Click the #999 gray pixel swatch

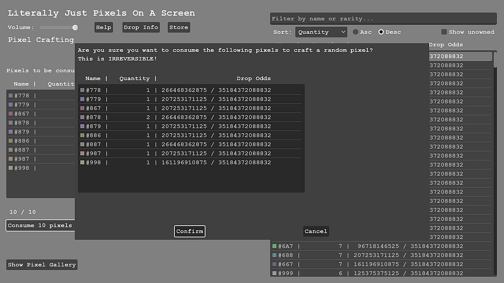tap(274, 273)
